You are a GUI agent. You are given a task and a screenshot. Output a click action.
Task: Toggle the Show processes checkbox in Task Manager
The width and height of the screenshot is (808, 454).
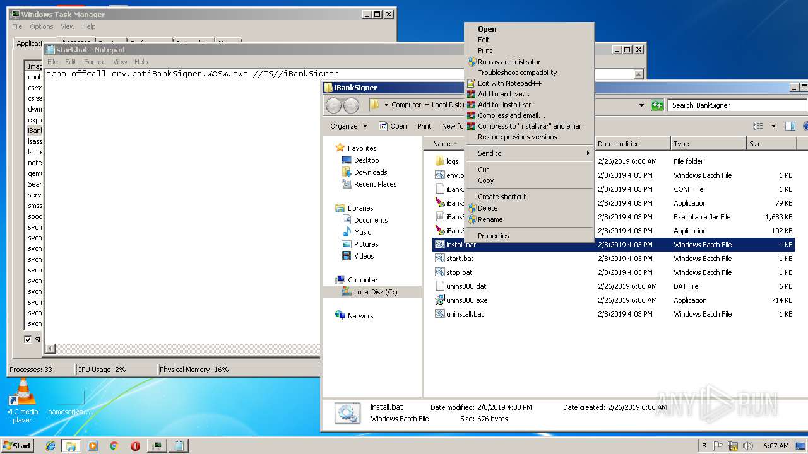28,339
